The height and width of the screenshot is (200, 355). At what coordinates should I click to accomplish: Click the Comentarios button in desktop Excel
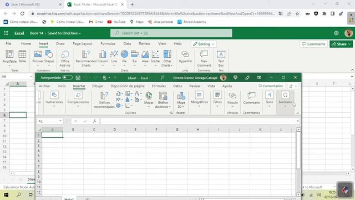point(271,86)
